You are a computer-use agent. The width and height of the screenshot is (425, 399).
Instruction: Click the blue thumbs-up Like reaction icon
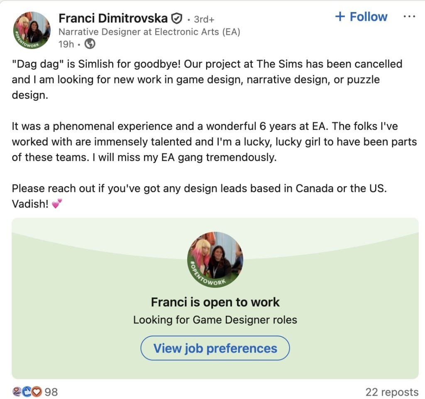pos(27,392)
